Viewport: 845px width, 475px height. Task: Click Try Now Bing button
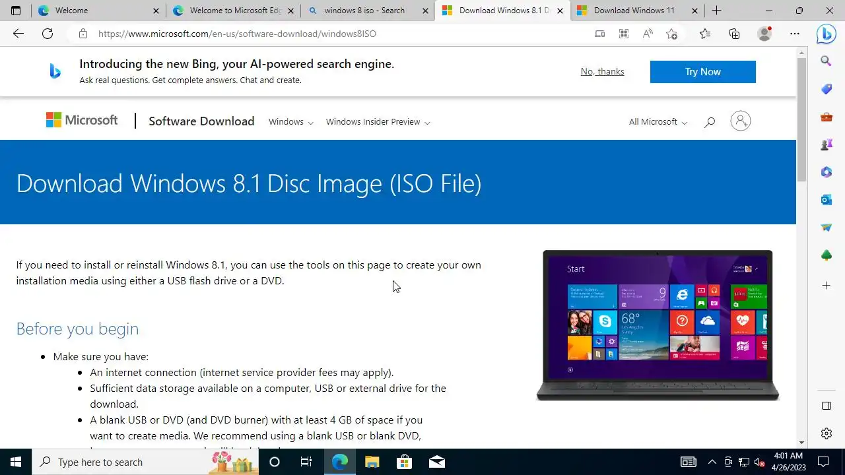click(x=702, y=72)
